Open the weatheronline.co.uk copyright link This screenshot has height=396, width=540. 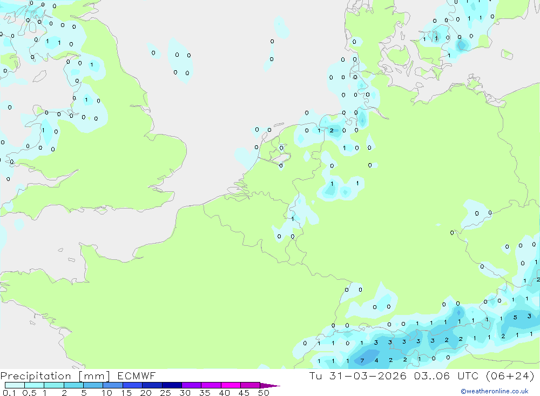494,391
